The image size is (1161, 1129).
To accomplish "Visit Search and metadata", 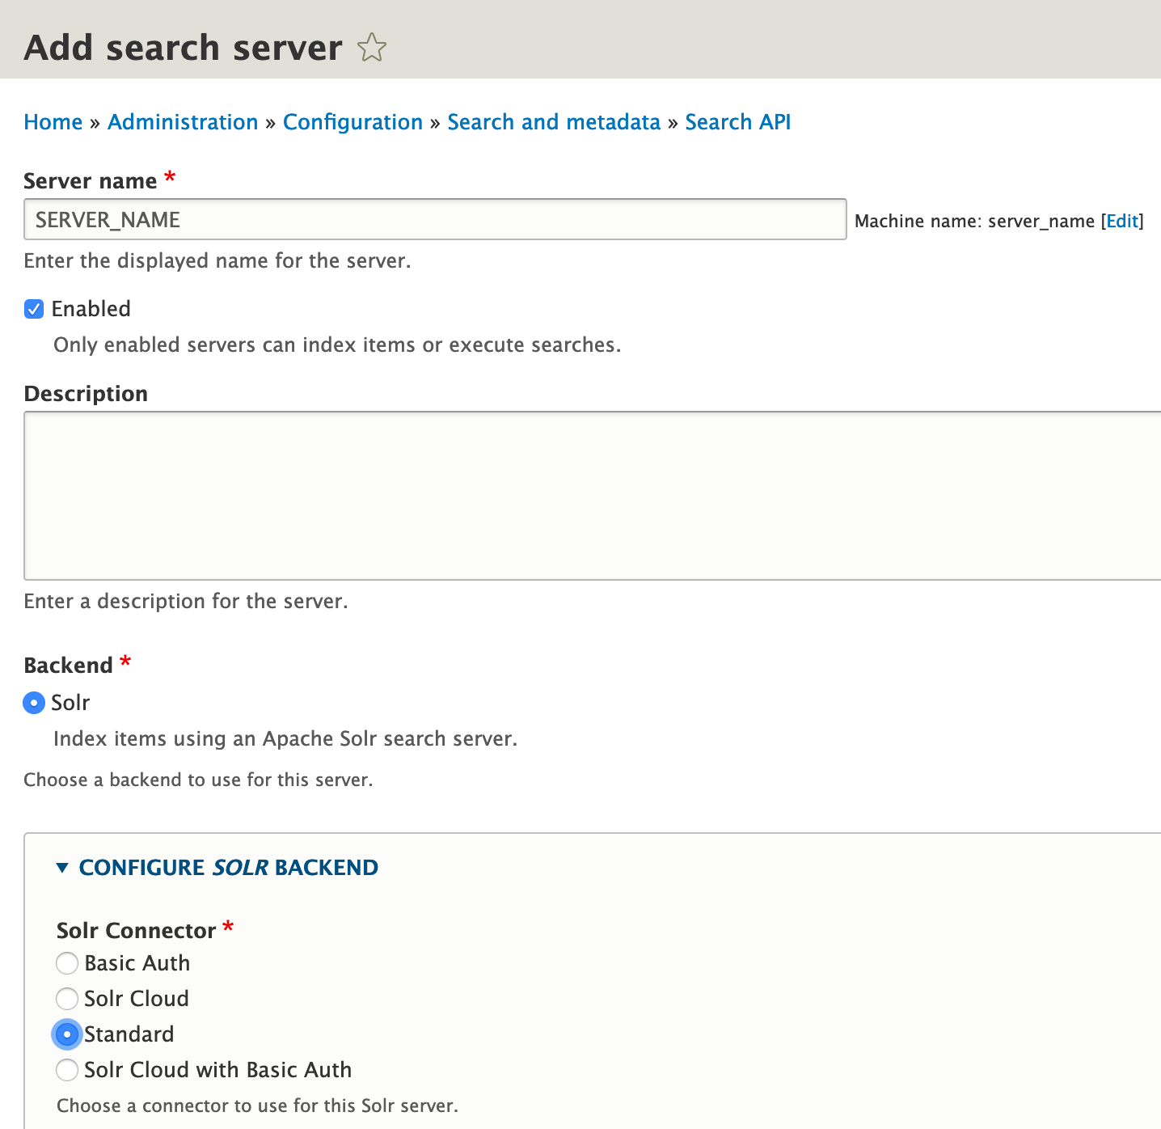I will click(553, 122).
